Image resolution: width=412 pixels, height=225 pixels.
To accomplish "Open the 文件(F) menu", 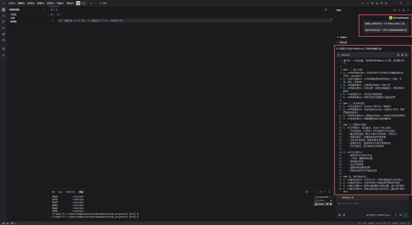I will [x=12, y=3].
